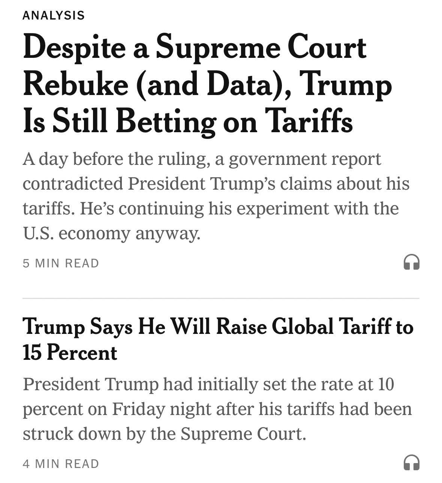Click 'U.S. economy anyway.' summary text
Image resolution: width=442 pixels, height=483 pixels.
111,233
